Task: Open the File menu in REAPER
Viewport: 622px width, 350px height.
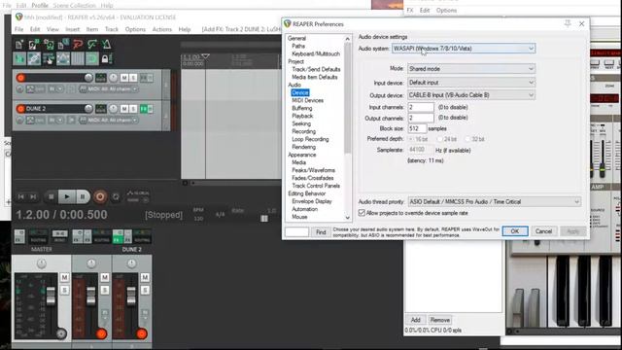Action: click(18, 29)
